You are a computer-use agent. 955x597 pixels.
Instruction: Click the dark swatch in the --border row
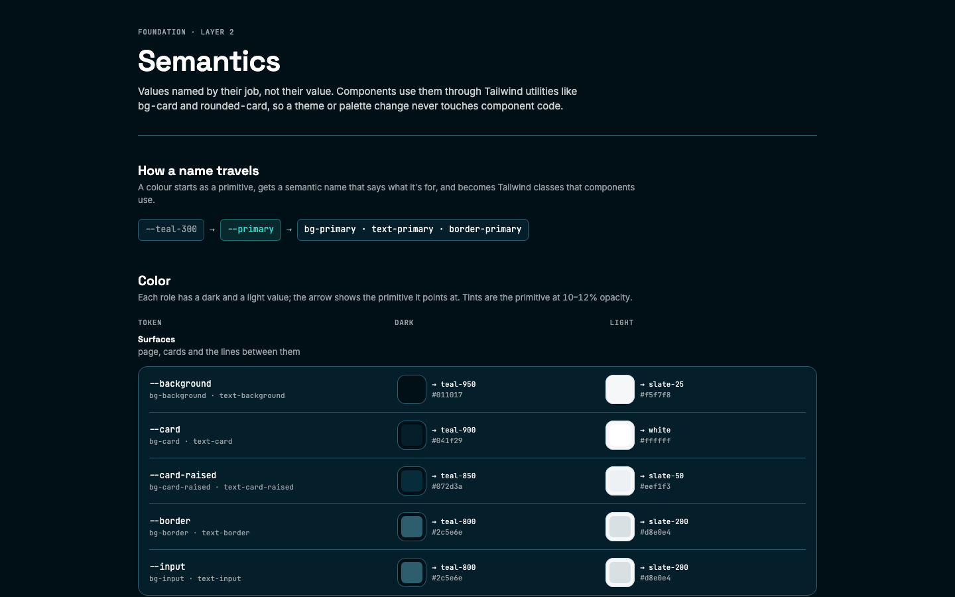[x=412, y=527]
